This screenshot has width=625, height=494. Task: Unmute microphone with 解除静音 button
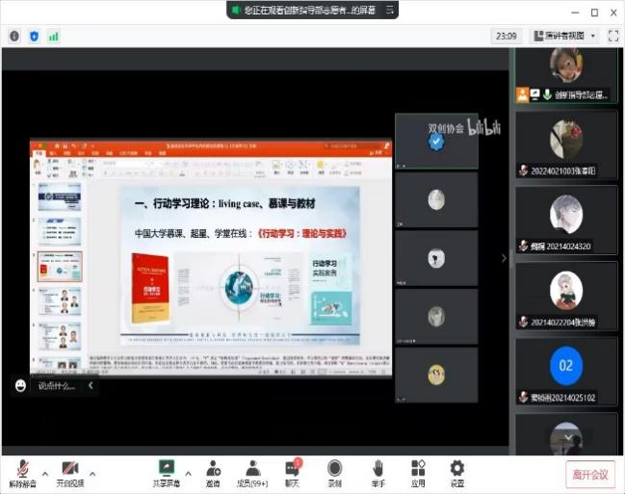pos(22,472)
